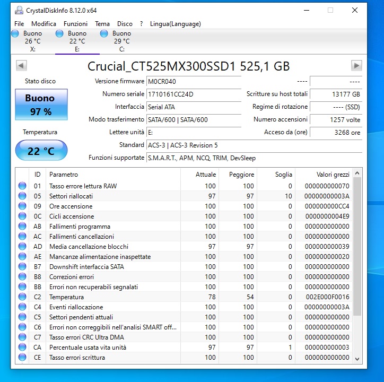Image resolution: width=384 pixels, height=382 pixels.
Task: Click threshold value 10 in Settori riallocati row
Action: [x=288, y=196]
